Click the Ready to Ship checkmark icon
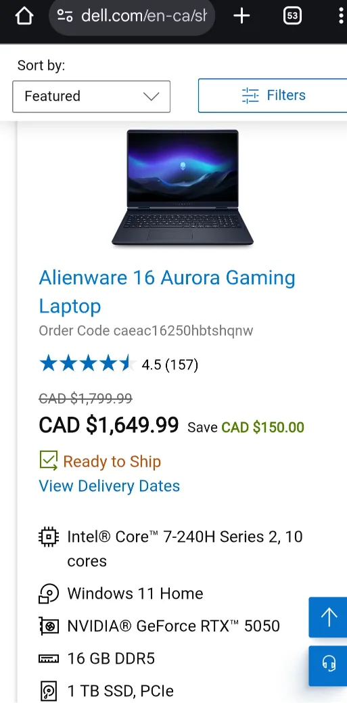Viewport: 347px width, 703px height. tap(49, 461)
